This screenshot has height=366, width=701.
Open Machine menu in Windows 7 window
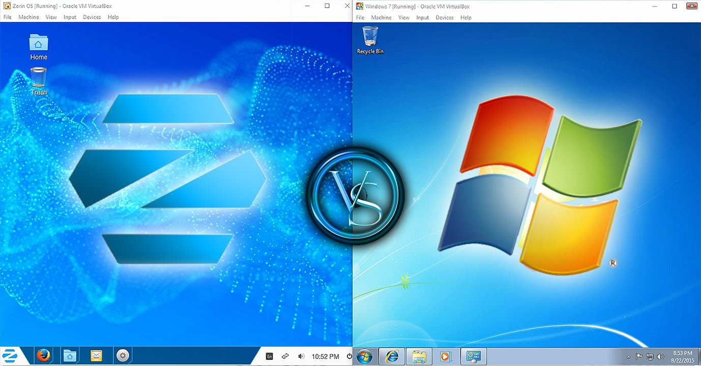tap(381, 18)
